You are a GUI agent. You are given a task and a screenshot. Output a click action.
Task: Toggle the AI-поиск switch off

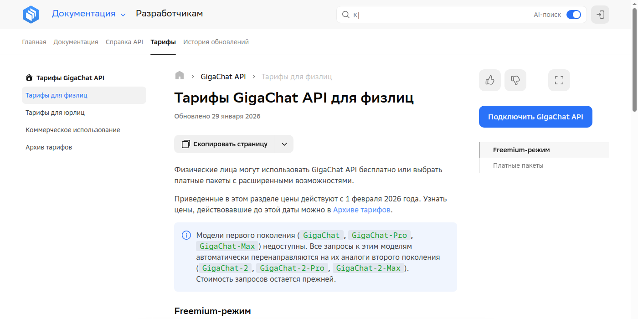point(574,14)
